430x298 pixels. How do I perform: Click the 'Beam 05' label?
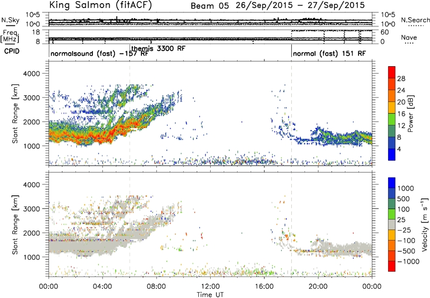point(210,6)
